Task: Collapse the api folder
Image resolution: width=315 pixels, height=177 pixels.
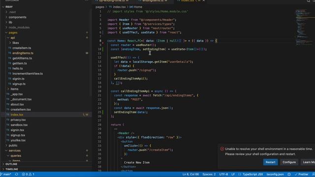Action: [x=13, y=38]
